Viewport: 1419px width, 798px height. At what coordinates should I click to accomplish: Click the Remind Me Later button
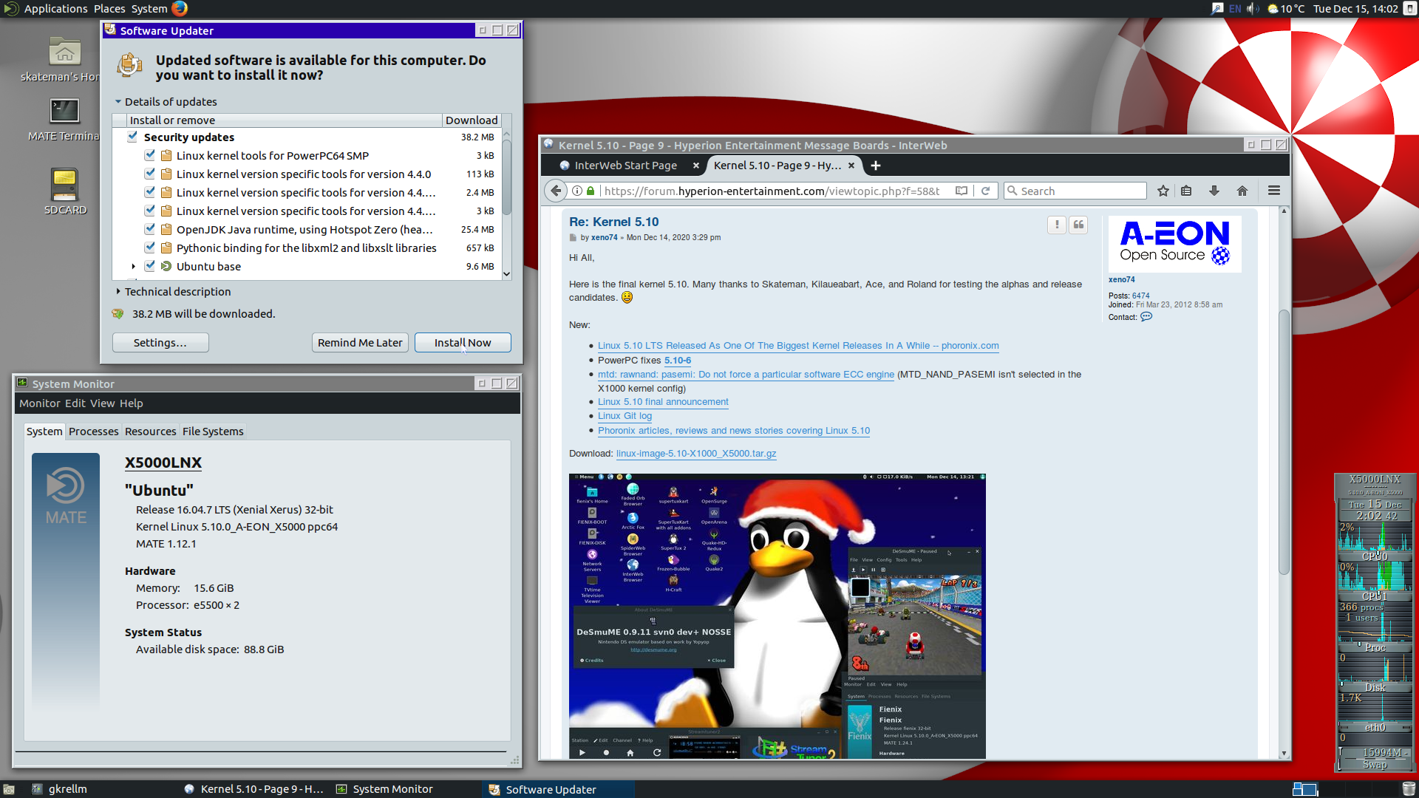pyautogui.click(x=360, y=343)
